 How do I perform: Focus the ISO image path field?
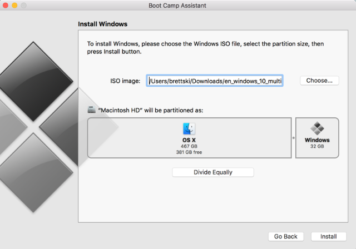pyautogui.click(x=215, y=81)
